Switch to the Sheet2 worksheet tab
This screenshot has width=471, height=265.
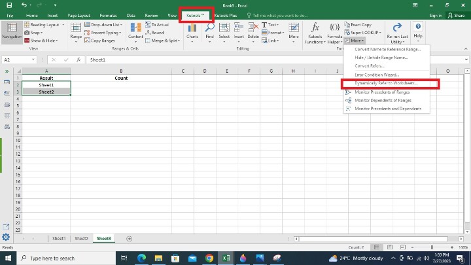click(81, 239)
